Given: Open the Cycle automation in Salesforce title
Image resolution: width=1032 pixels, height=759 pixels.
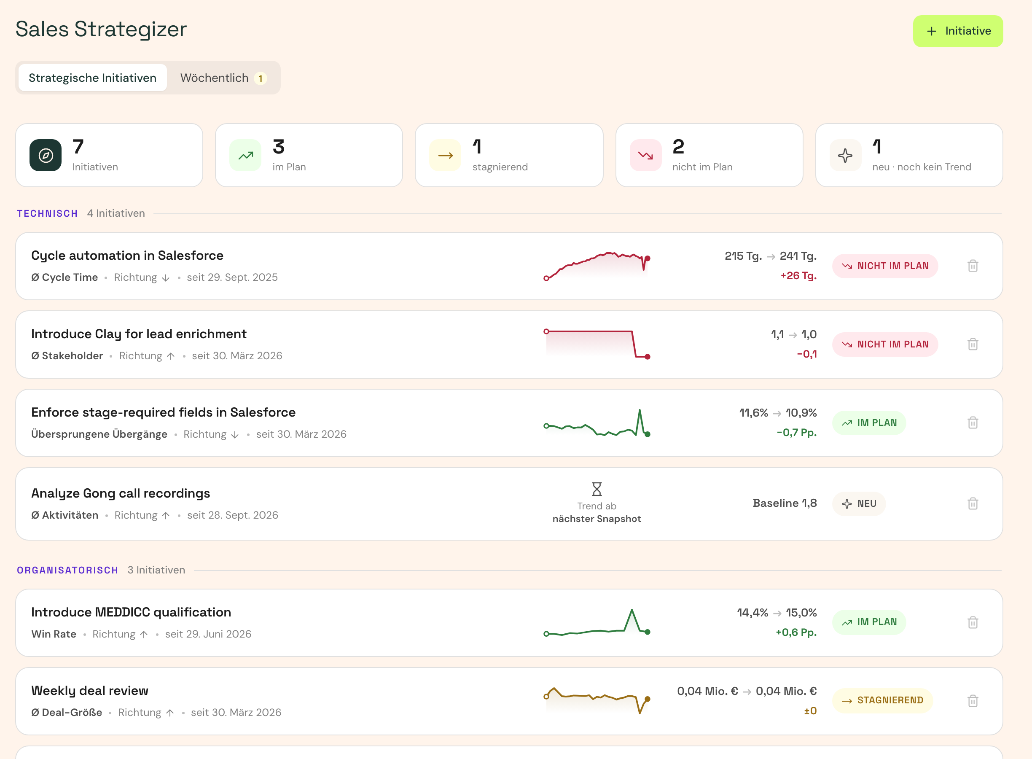Looking at the screenshot, I should click(127, 256).
